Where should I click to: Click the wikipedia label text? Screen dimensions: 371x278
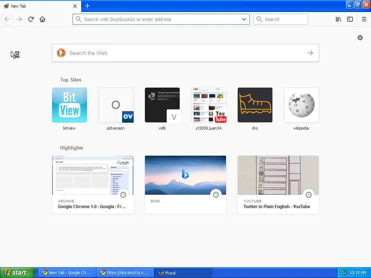coord(301,128)
